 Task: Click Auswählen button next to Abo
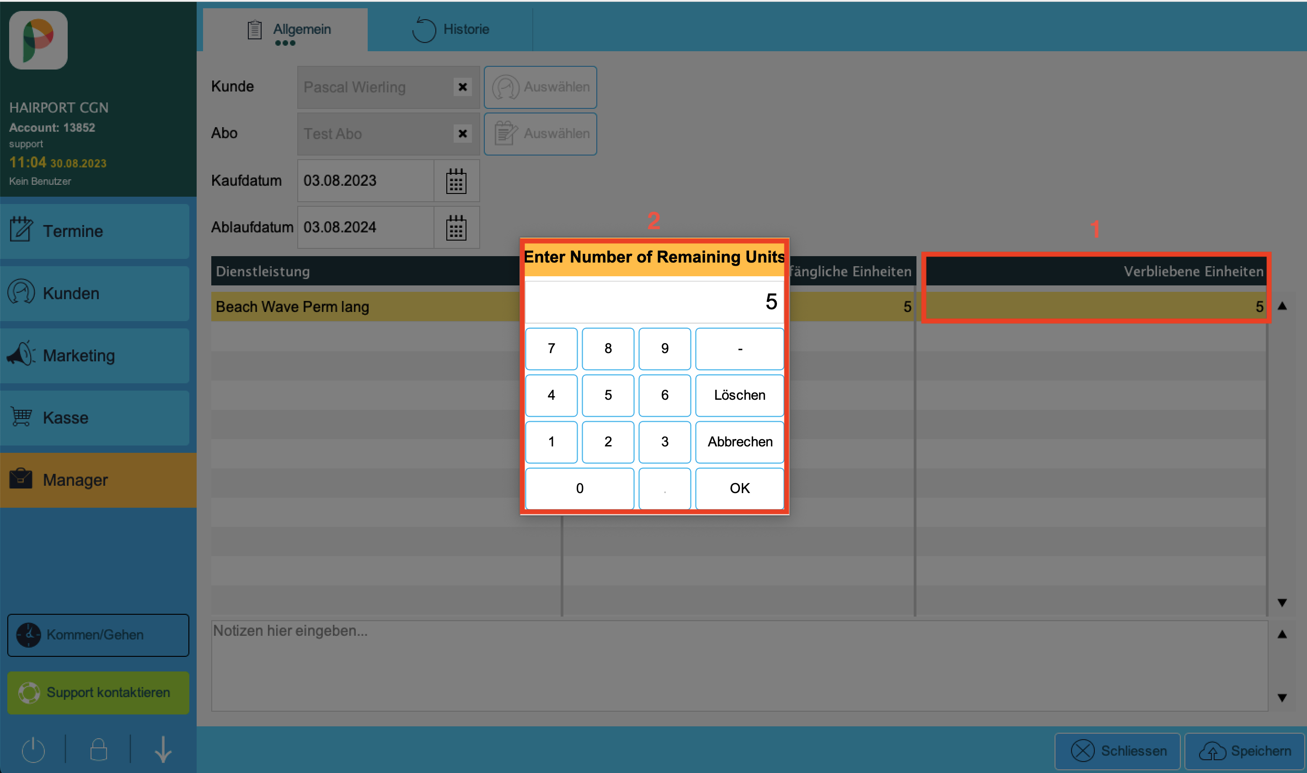(x=541, y=134)
